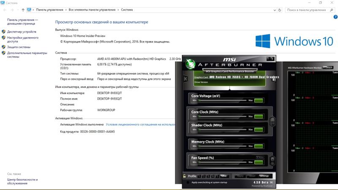Toggle the profile lock padlock icon
This screenshot has width=338, height=190.
click(185, 176)
